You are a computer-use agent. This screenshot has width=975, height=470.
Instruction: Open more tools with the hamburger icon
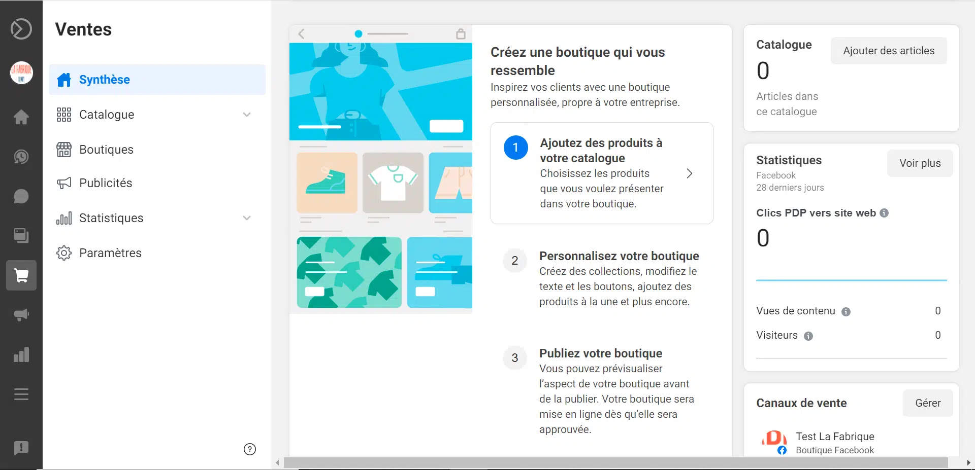[21, 394]
